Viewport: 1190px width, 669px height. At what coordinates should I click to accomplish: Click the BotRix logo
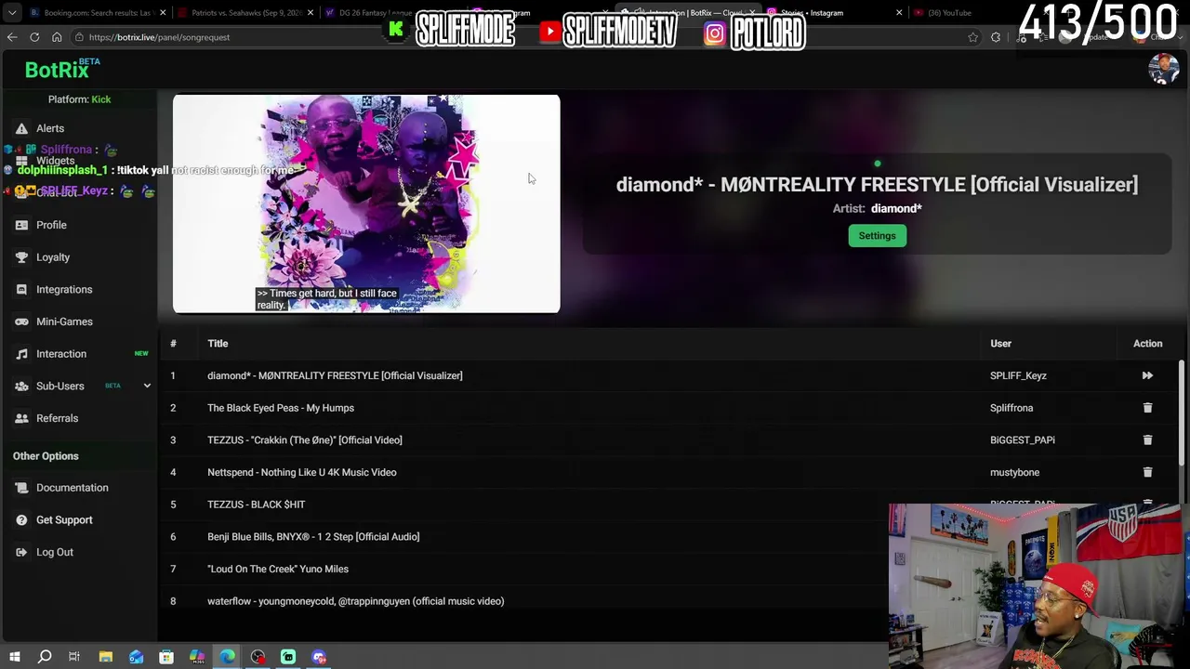point(61,70)
